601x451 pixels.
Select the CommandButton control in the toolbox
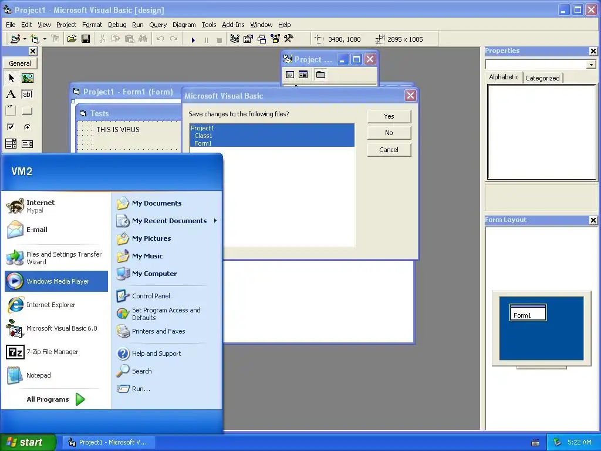click(27, 111)
